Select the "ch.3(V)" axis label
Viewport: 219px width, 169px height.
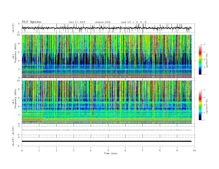[13, 130]
